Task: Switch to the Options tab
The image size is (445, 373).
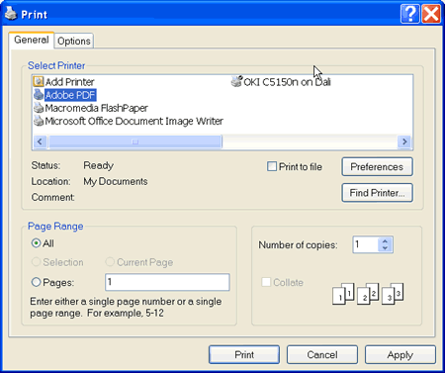Action: [74, 41]
